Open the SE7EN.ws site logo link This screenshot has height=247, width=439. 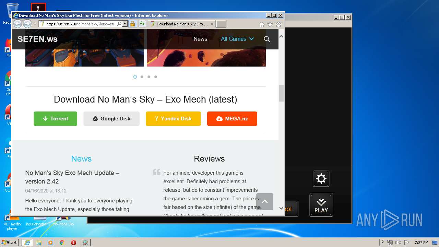(37, 39)
